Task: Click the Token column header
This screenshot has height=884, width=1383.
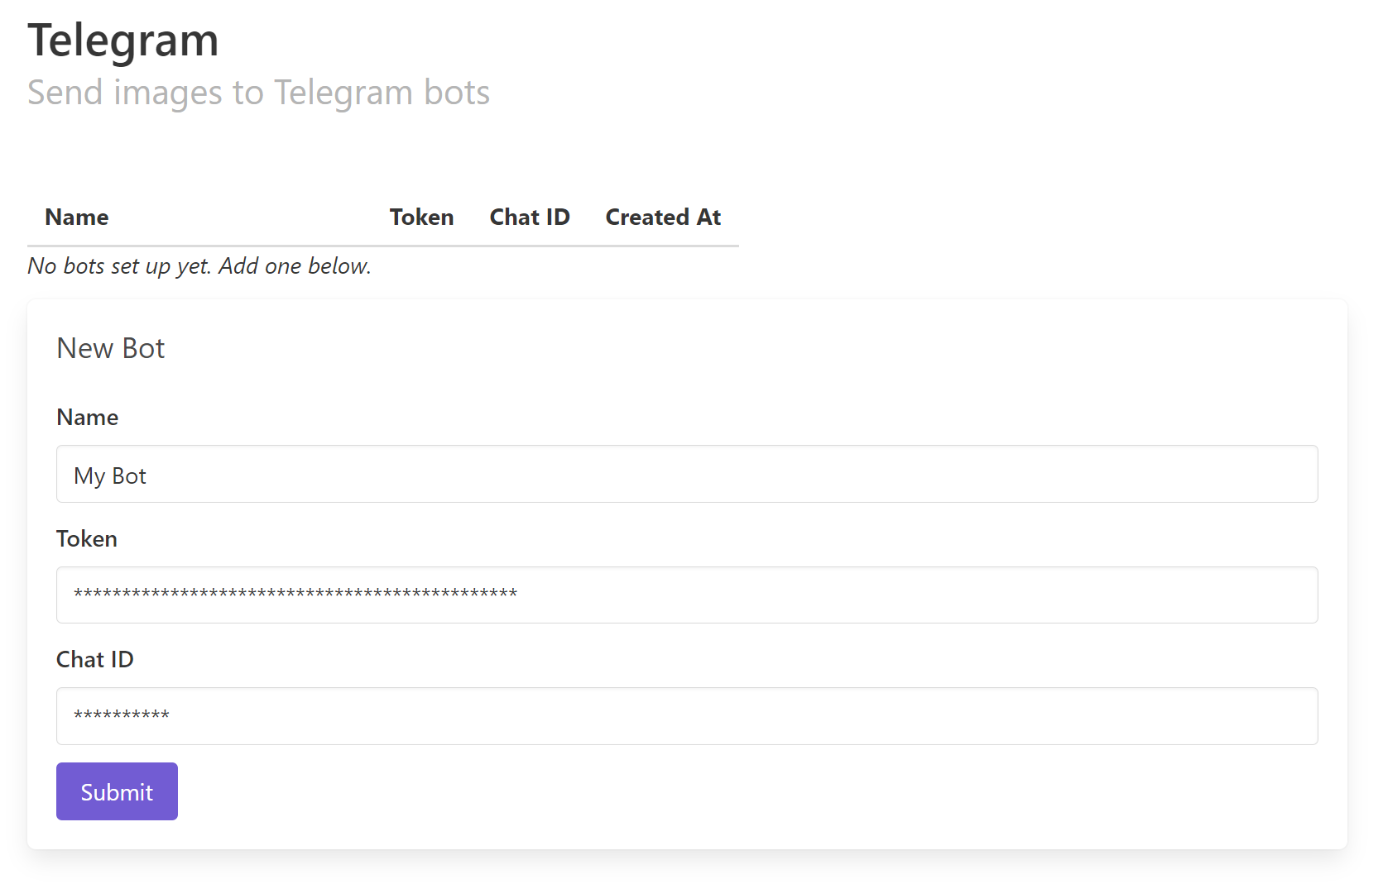Action: pyautogui.click(x=421, y=217)
